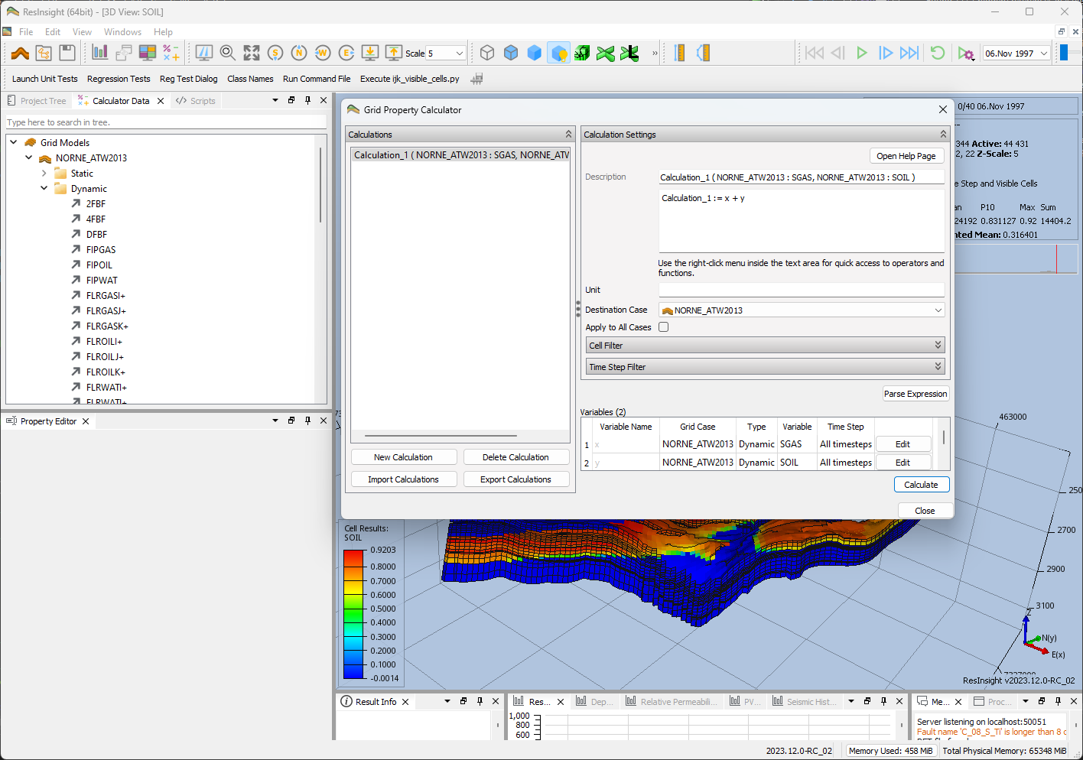Click the repeat loop animation icon

(x=937, y=53)
